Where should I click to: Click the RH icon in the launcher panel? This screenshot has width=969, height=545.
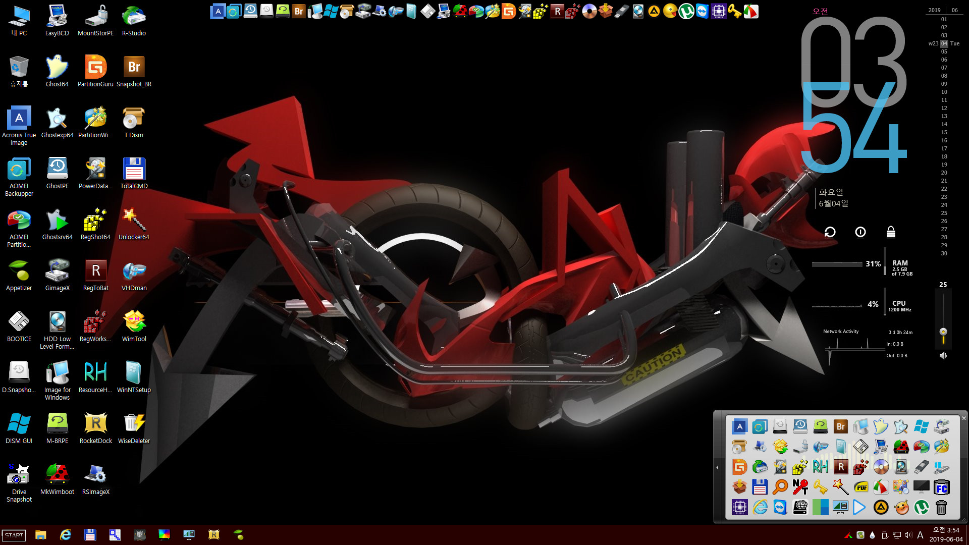(821, 467)
